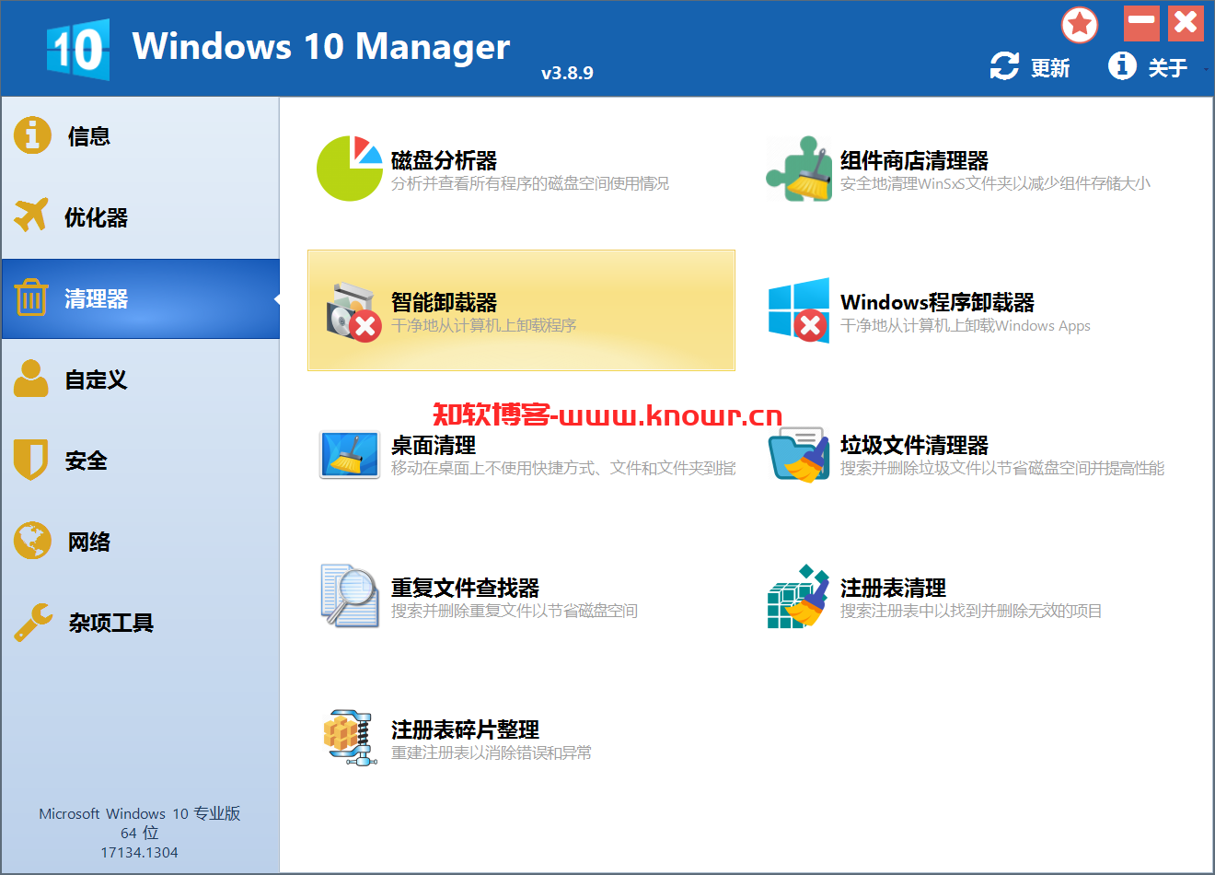Screen dimensions: 1215x875
Task: Click the 'Microsoft Windows 10 专业版' text
Action: click(x=140, y=813)
